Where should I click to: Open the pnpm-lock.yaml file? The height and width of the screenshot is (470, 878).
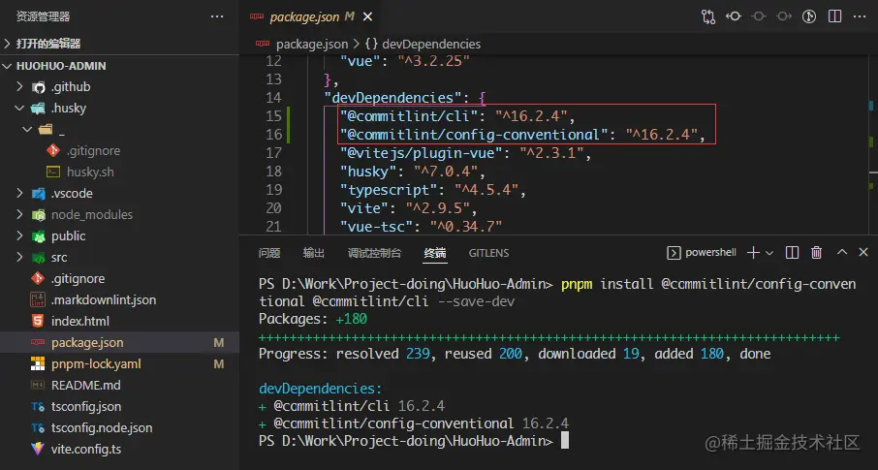[x=96, y=363]
